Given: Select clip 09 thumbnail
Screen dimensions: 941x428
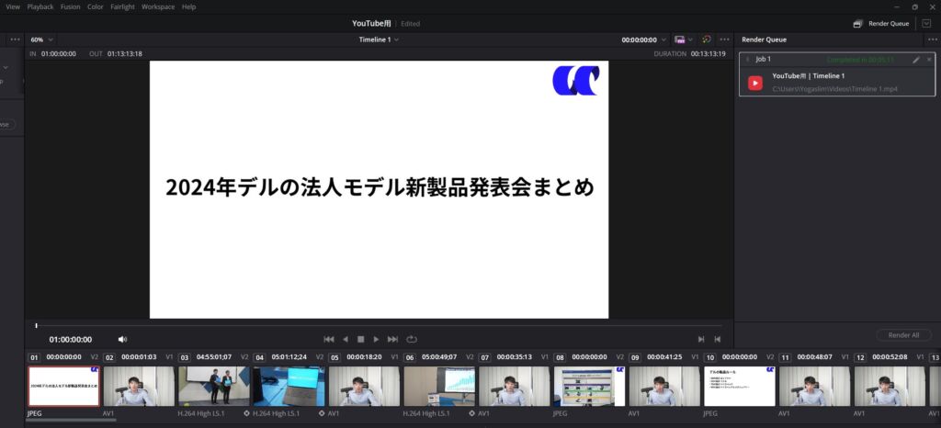Looking at the screenshot, I should [664, 386].
